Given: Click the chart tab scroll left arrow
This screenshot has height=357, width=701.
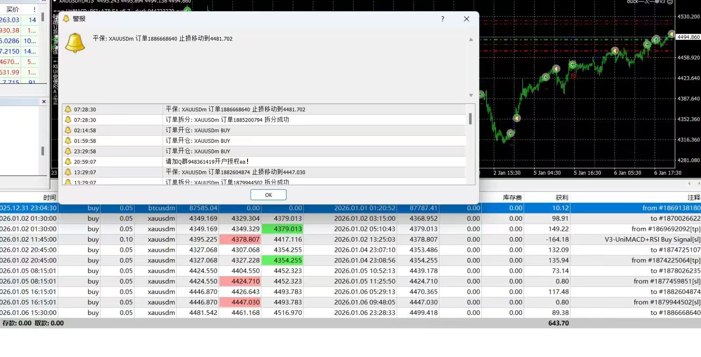Looking at the screenshot, I should [x=689, y=184].
